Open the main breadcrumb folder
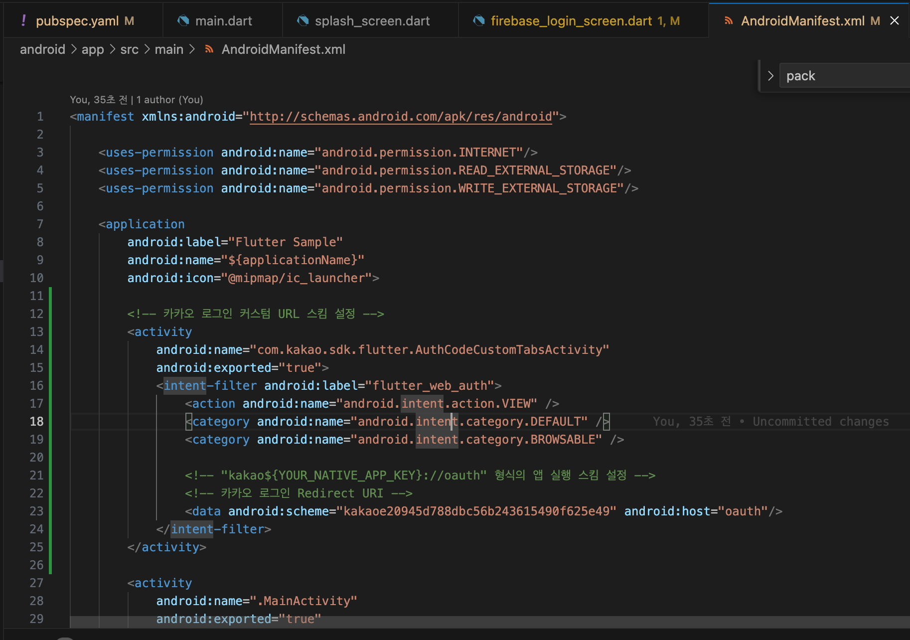Viewport: 910px width, 640px height. click(x=169, y=49)
